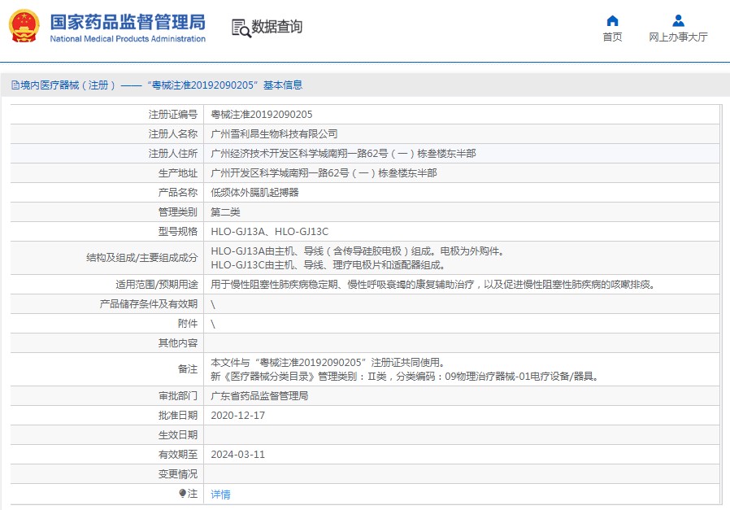This screenshot has height=510, width=730.
Task: Click the lightbulb icon beside 注
Action: pos(182,493)
